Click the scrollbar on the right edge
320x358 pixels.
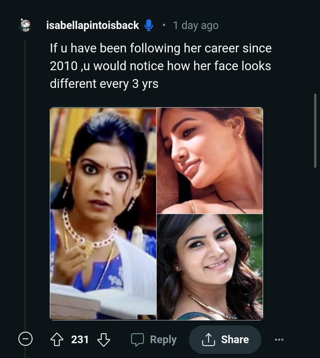(315, 131)
